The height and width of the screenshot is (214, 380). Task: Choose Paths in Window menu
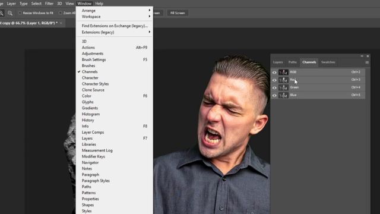(115, 187)
